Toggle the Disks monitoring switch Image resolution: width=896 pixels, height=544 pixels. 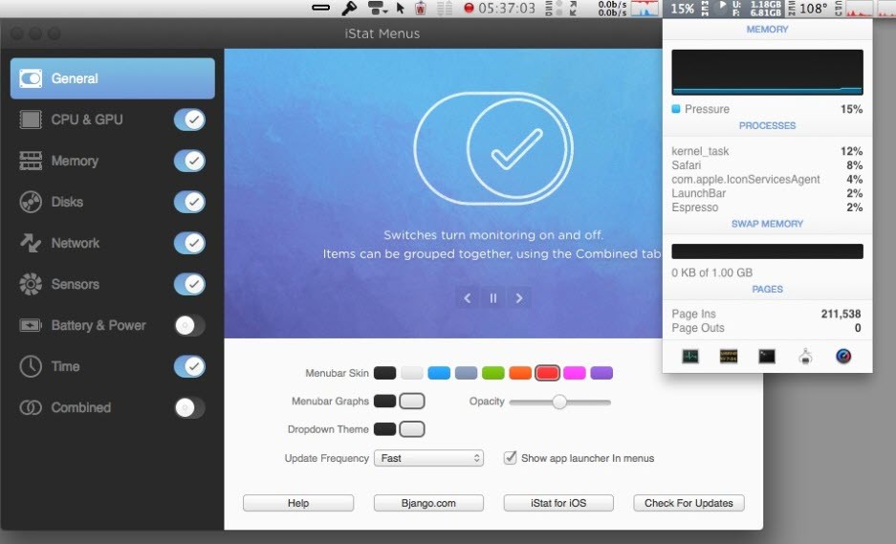tap(189, 202)
